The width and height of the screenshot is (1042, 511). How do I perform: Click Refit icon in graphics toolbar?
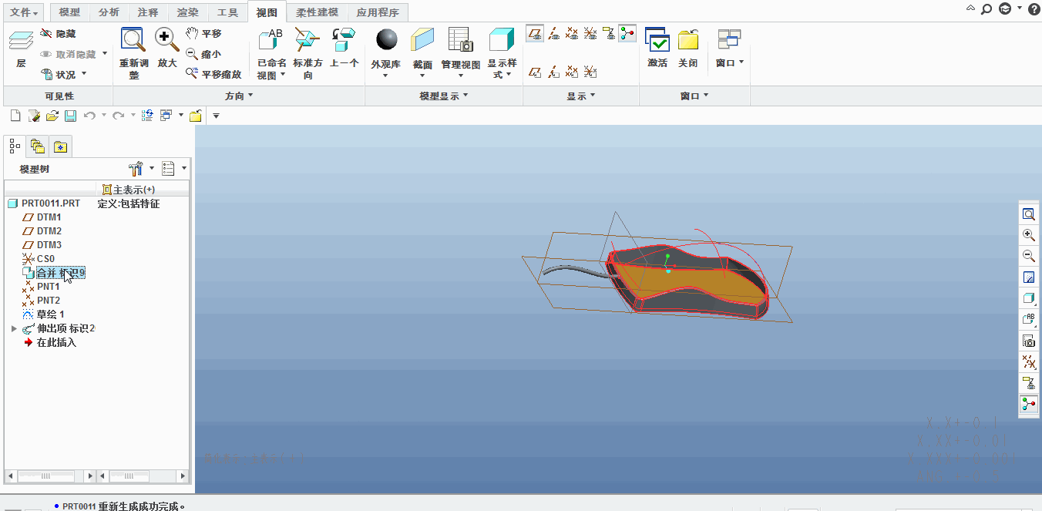coord(1028,214)
